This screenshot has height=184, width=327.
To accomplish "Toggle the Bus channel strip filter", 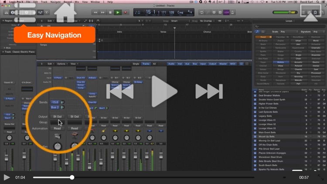I will click(x=195, y=64).
